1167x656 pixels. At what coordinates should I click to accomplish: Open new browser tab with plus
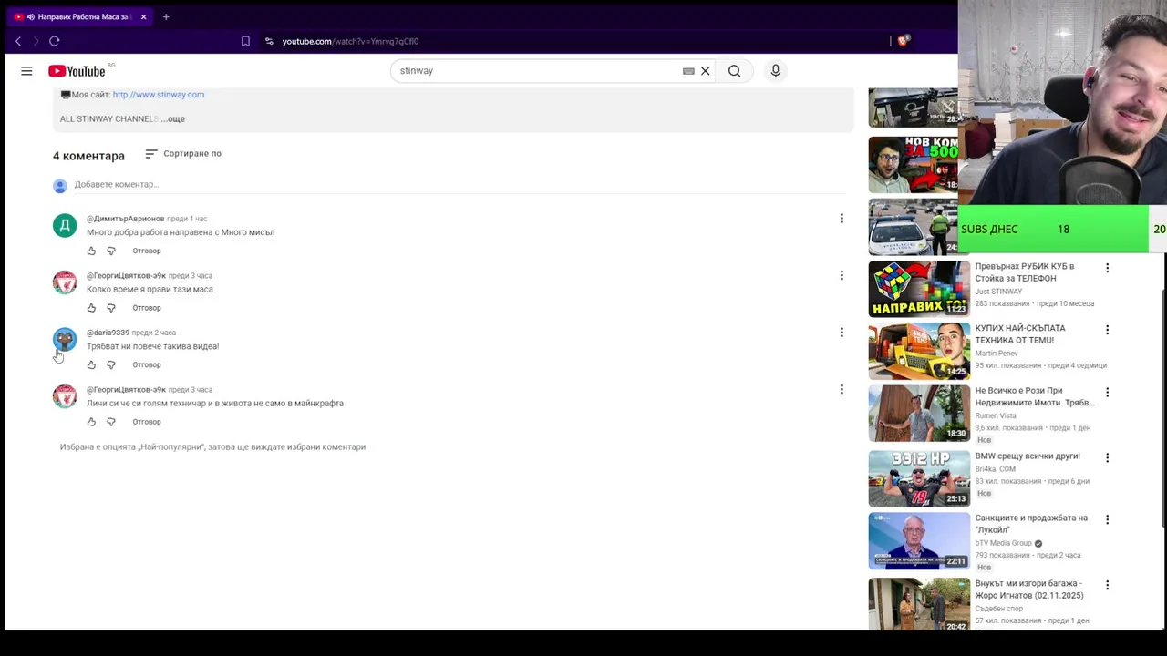(x=166, y=16)
